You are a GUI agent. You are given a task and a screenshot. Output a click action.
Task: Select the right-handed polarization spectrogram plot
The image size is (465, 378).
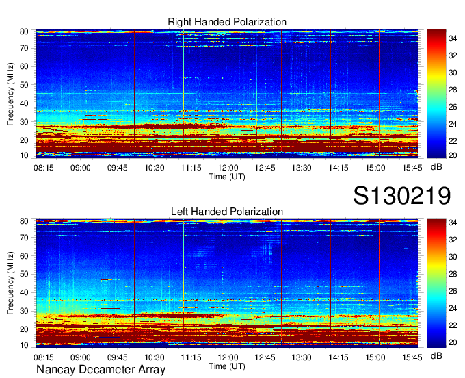pyautogui.click(x=227, y=94)
